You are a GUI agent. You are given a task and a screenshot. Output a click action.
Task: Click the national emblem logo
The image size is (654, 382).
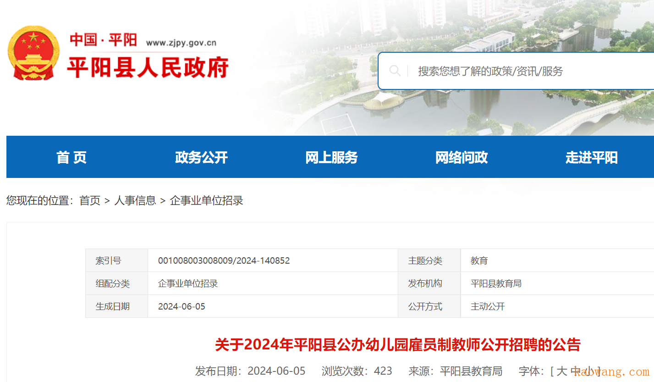coord(34,54)
